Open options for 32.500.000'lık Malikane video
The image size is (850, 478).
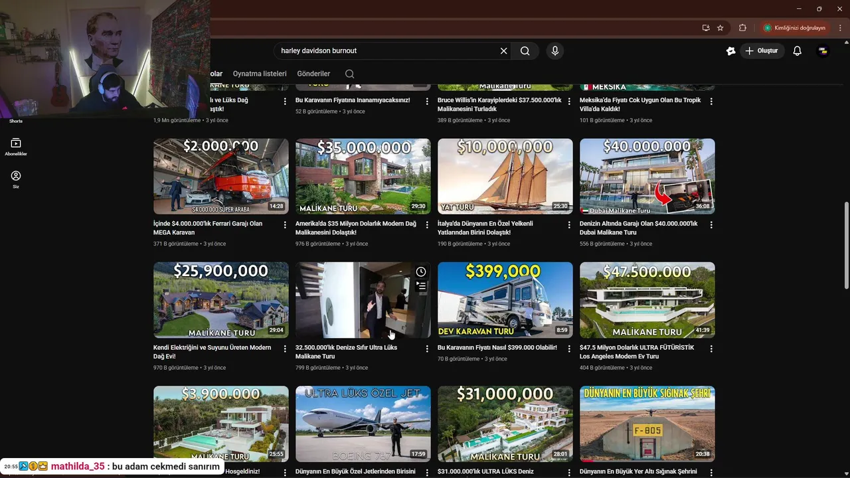427,349
